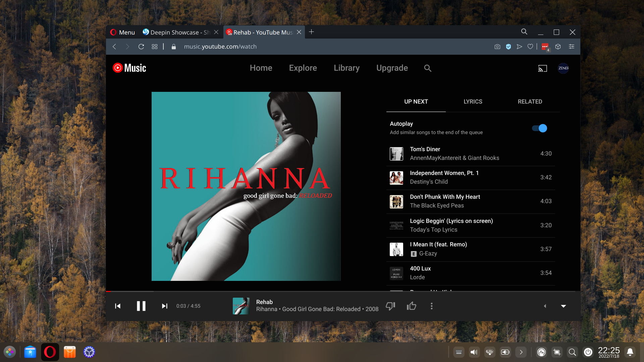Close the Rehab YouTube Music tab
This screenshot has width=644, height=362.
(x=299, y=32)
